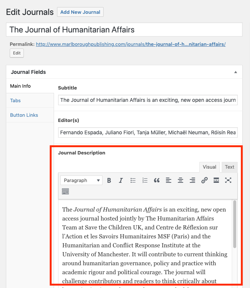
Task: Switch to the Visual editor tab
Action: pyautogui.click(x=209, y=167)
